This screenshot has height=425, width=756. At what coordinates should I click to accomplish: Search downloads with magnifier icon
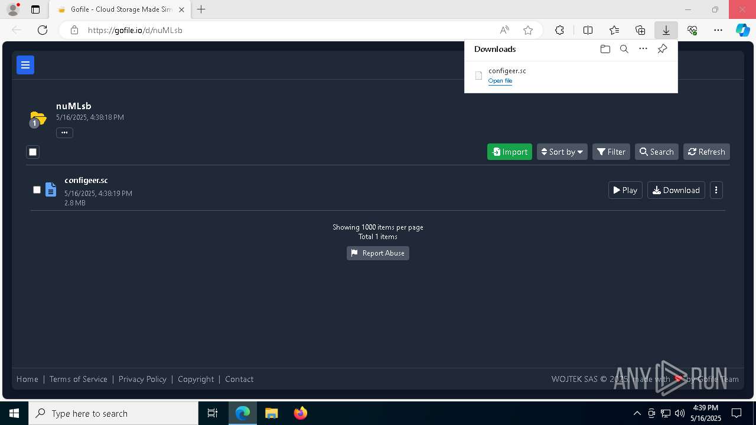624,49
